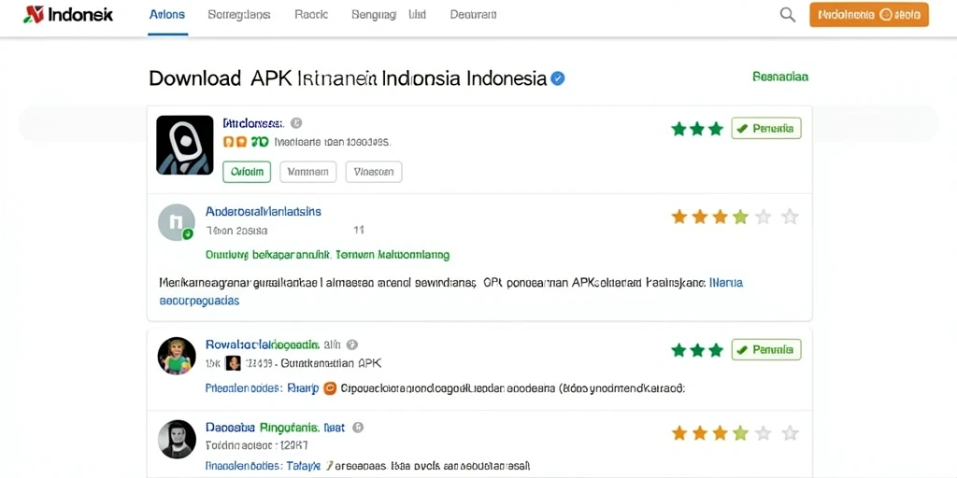Click the Prlaoalen oodes: Rrarip link
Viewport: 957px width, 478px height.
pos(263,388)
